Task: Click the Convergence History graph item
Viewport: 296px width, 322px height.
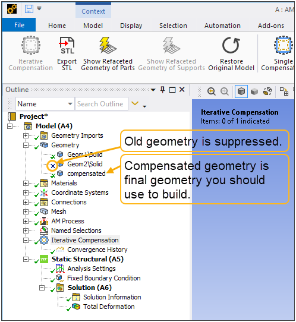Action: tap(97, 250)
